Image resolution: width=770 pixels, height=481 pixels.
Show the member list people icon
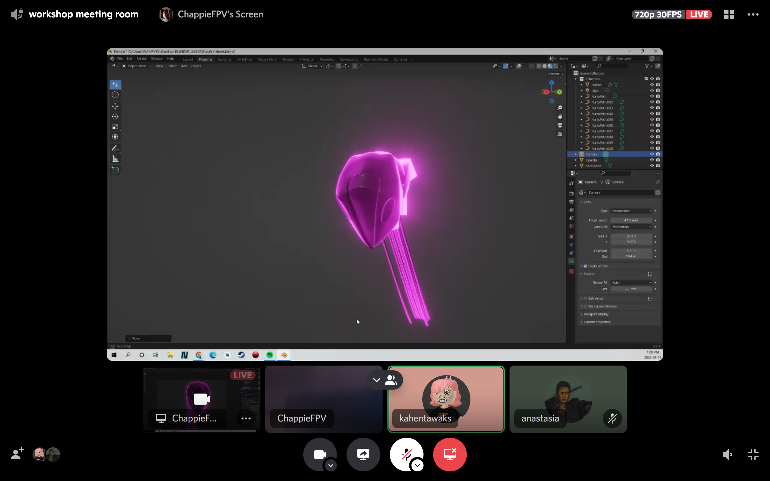click(x=391, y=380)
